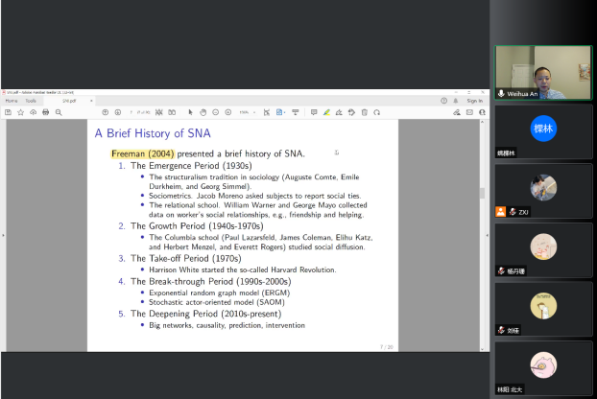Screen dimensions: 597x399
Task: Expand the right tools pane arrow
Action: [x=488, y=235]
